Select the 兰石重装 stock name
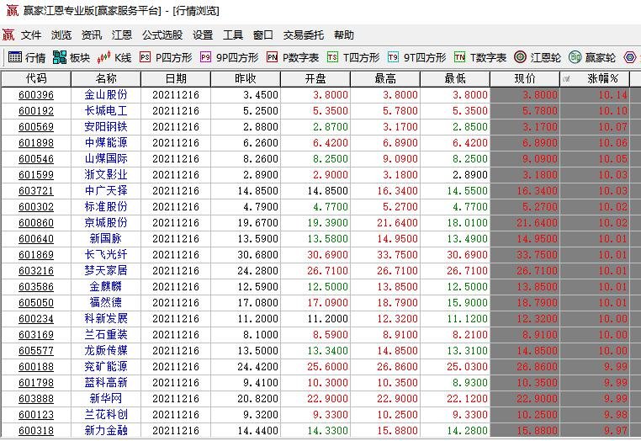641x441 pixels. pos(106,334)
